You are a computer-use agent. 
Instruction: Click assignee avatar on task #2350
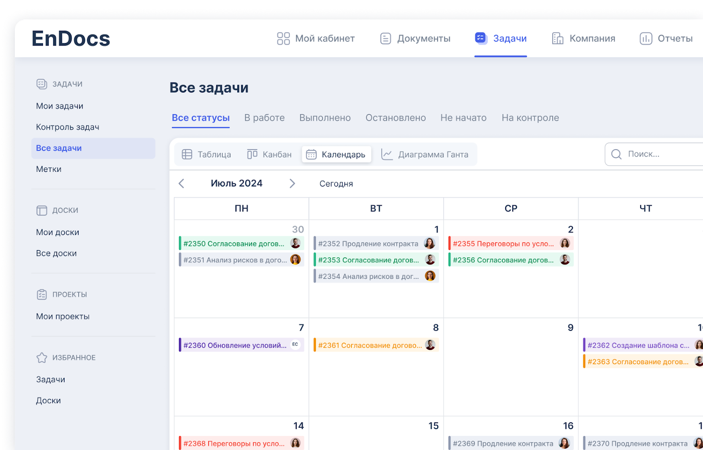click(296, 243)
